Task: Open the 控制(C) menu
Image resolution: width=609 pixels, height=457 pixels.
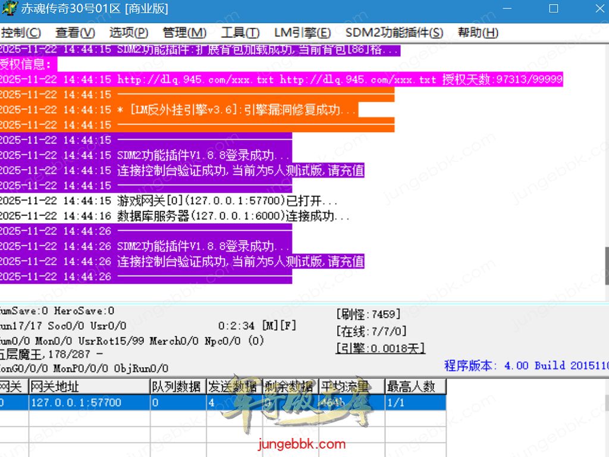Action: (21, 33)
